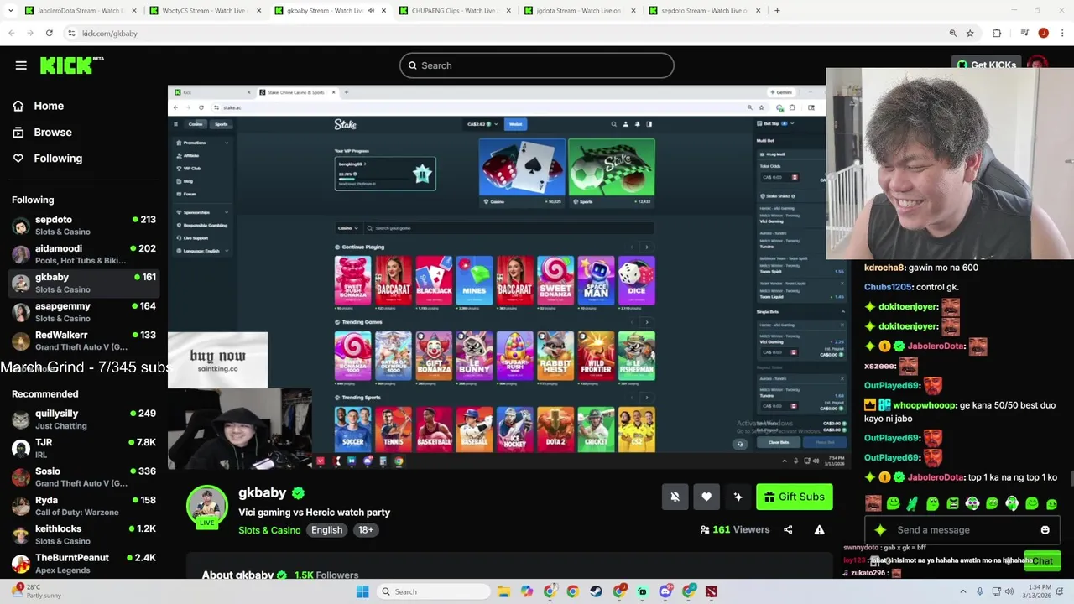Click browser address bar kick.com/gkbaby
Screen dimensions: 1074x604
click(x=503, y=33)
